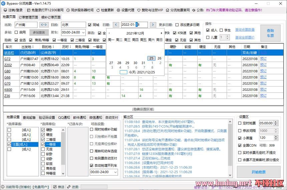
Task: Open 设置代理 gear settings
Action: coord(118,10)
